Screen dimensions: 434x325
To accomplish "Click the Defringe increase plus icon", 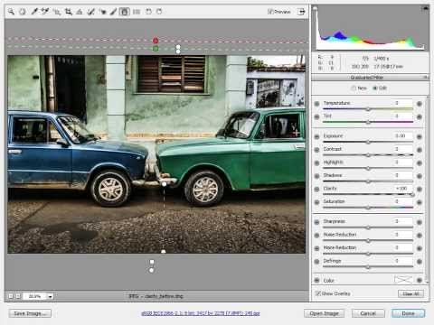I will pyautogui.click(x=420, y=262).
